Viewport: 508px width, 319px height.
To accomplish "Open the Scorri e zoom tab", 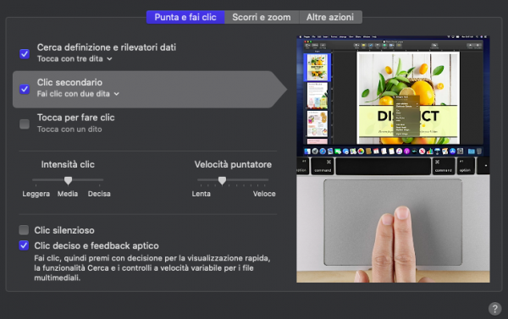I will click(x=262, y=17).
